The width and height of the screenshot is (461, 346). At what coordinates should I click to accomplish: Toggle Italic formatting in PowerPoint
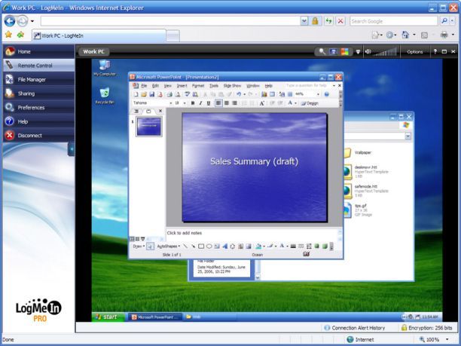point(200,103)
